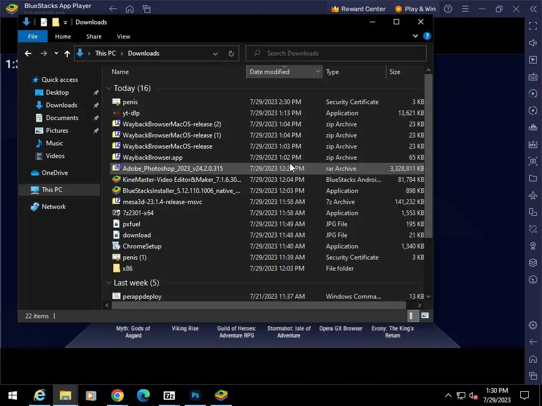This screenshot has height=406, width=542.
Task: Refresh the Downloads folder
Action: 231,53
